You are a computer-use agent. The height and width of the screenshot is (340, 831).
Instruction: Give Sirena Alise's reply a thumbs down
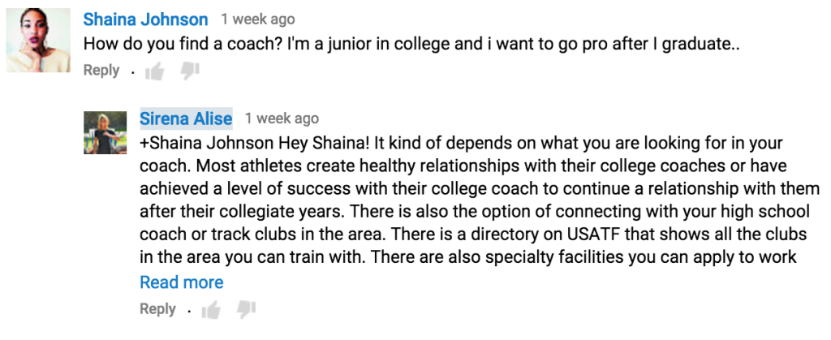pyautogui.click(x=246, y=310)
